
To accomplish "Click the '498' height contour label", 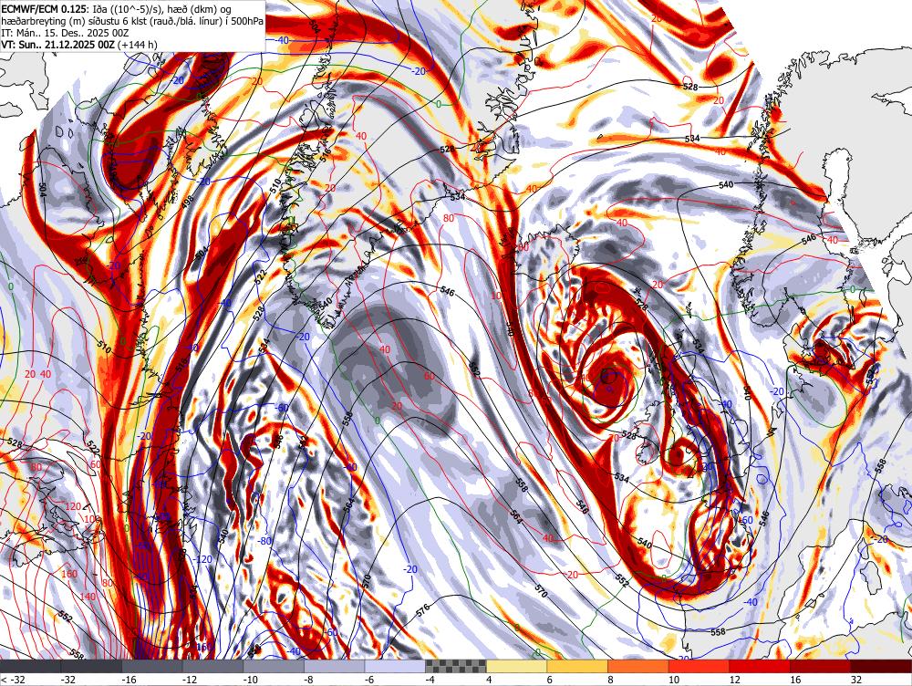I will [x=187, y=202].
